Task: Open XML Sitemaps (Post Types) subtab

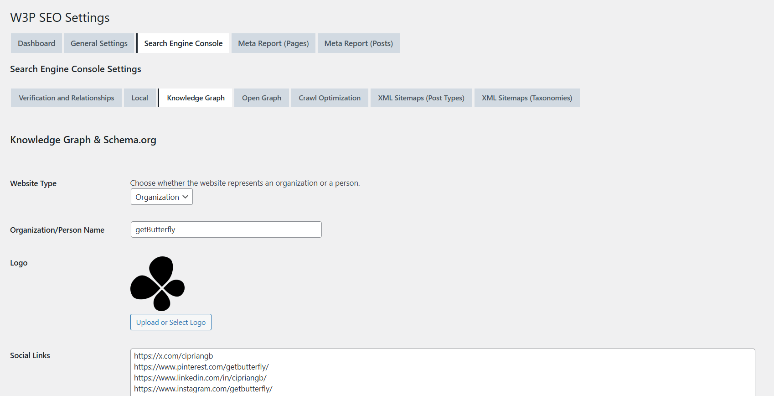Action: click(421, 98)
